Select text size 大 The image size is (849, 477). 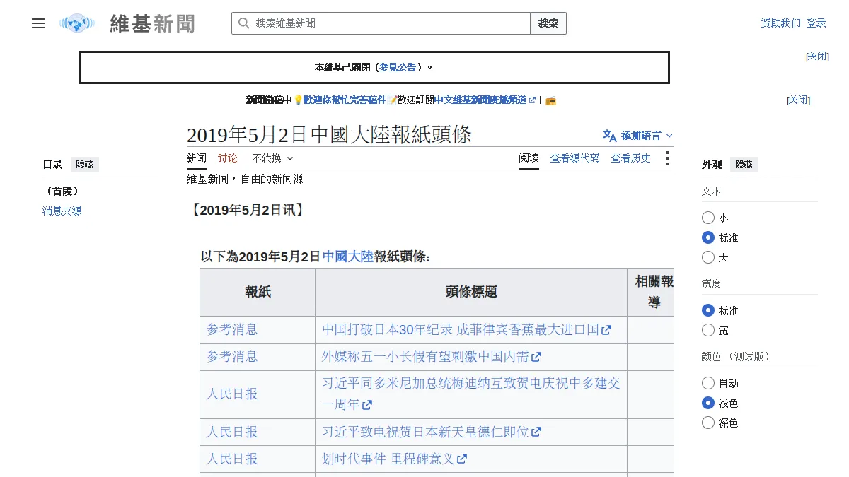point(708,257)
